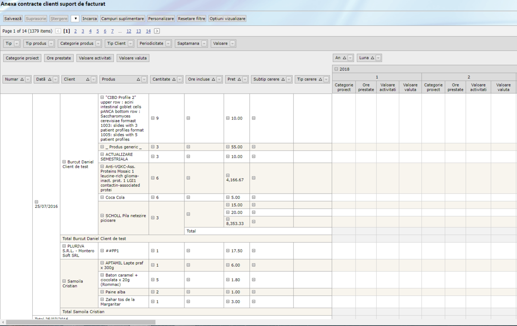This screenshot has height=326, width=517.
Task: Jump to page 14 in pager
Action: [148, 31]
